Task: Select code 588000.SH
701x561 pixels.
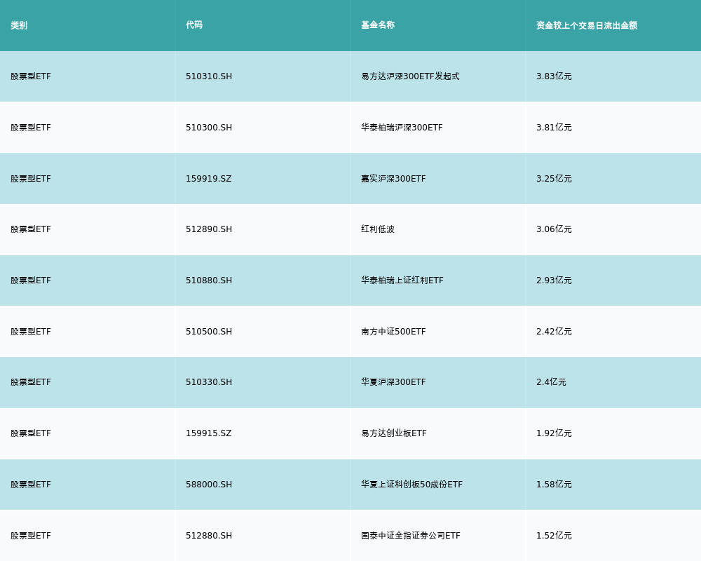Action: click(209, 485)
